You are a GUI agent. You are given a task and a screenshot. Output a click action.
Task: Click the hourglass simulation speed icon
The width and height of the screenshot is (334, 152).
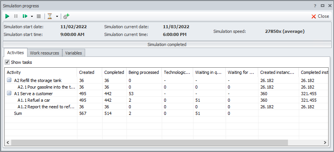pos(50,16)
